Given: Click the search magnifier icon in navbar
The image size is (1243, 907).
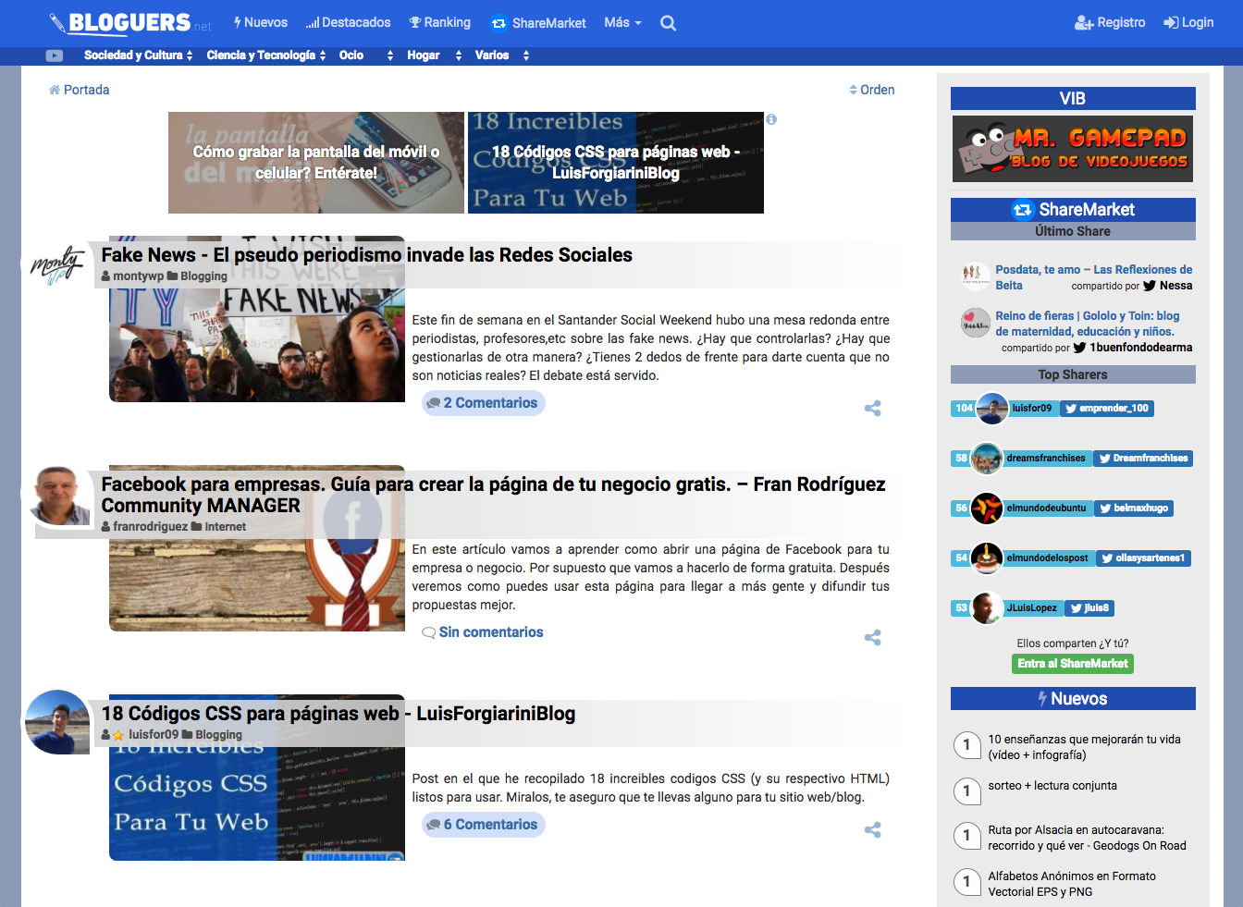Looking at the screenshot, I should [x=668, y=23].
